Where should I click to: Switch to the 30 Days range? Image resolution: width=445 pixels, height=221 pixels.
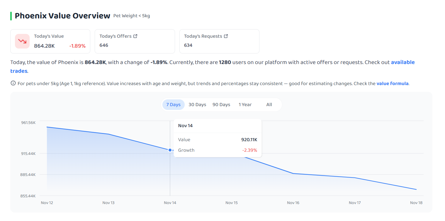coord(197,105)
